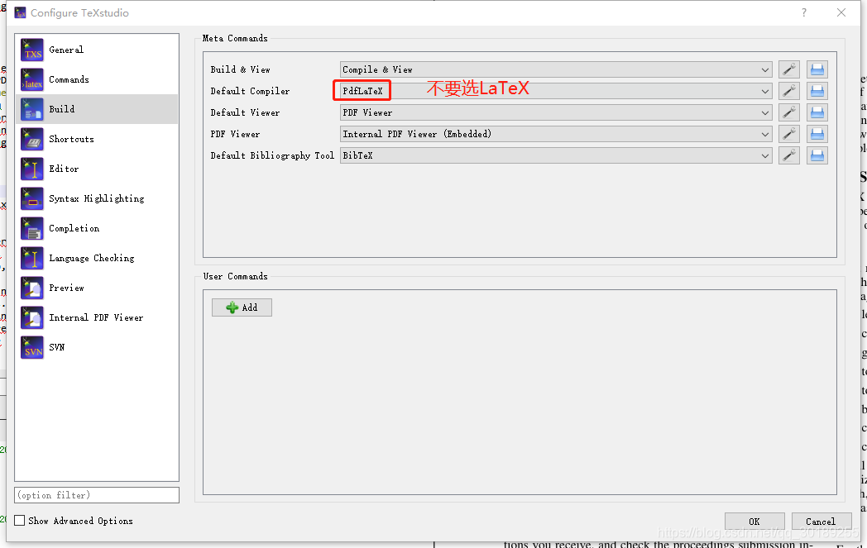
Task: Configure PDF Viewer with wrench icon
Action: click(x=789, y=134)
